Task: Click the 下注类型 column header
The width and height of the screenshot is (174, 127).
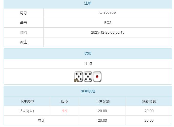Action: (x=27, y=101)
